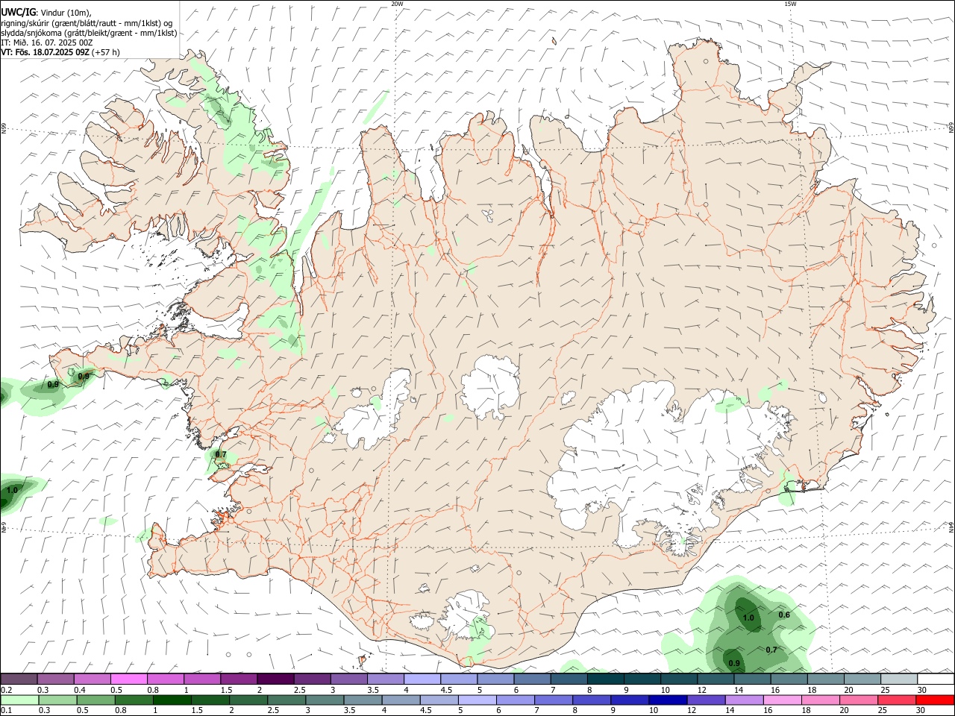Click the 0.6 rain value label on map

tap(784, 615)
